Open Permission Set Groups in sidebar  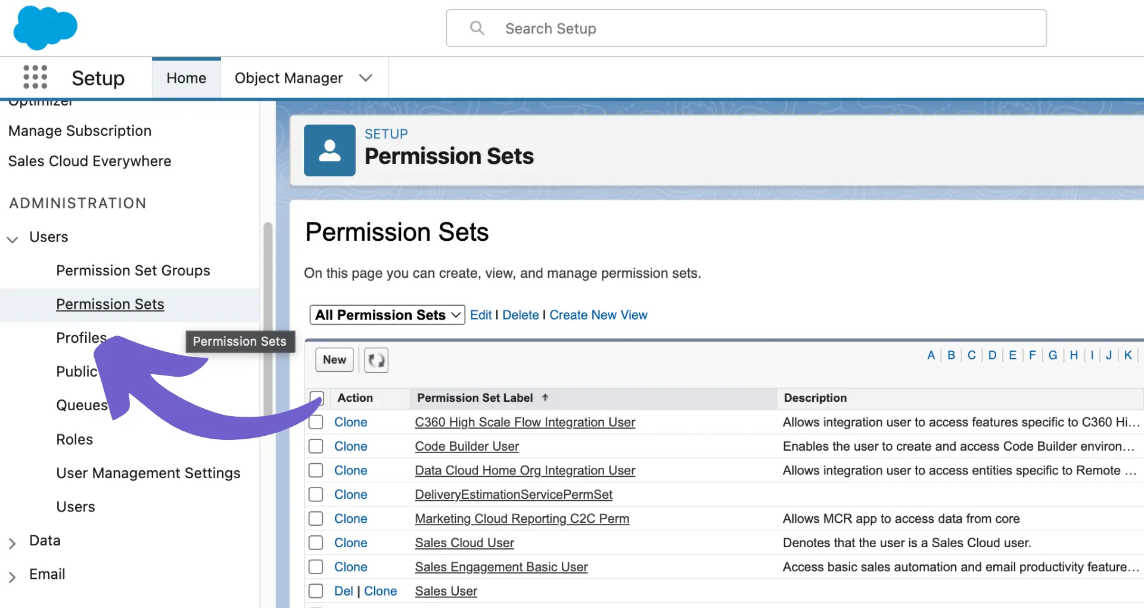[133, 271]
